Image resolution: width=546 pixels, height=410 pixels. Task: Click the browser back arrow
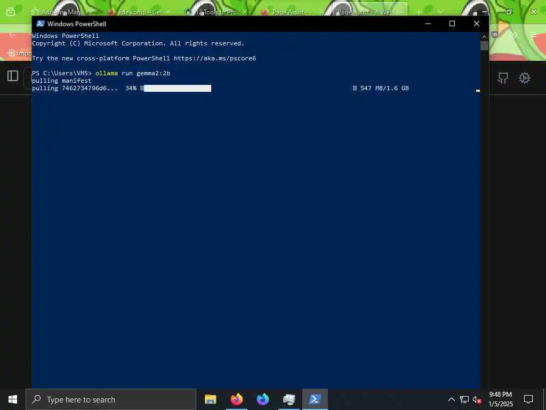click(x=13, y=35)
